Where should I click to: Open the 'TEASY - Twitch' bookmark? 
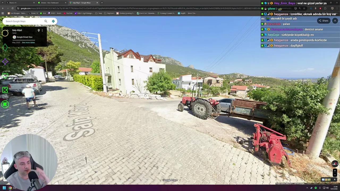(x=55, y=13)
